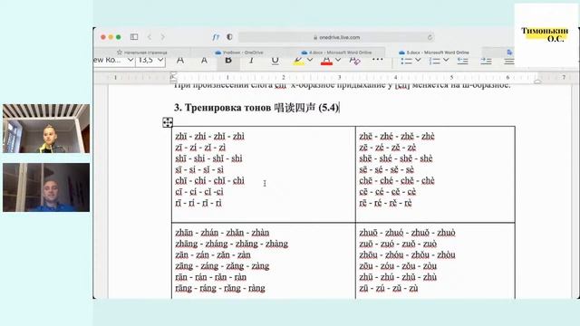Switch to 5.docx Microsoft Word Online tab

click(x=433, y=53)
